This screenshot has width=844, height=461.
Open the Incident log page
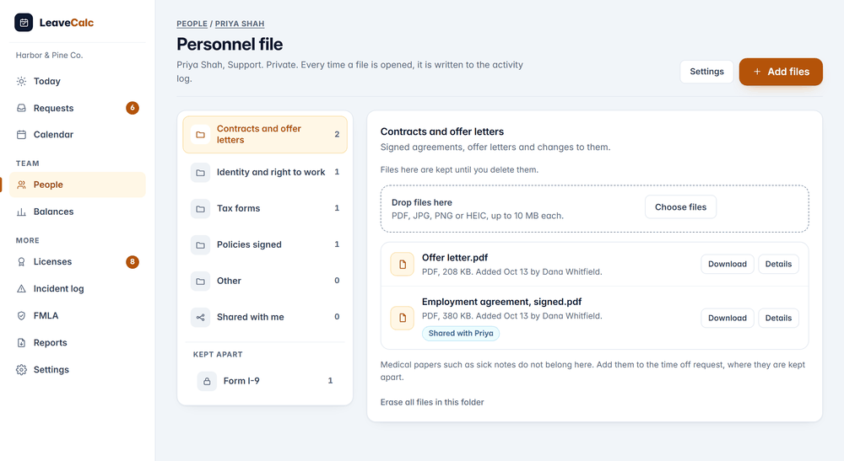[x=78, y=288]
